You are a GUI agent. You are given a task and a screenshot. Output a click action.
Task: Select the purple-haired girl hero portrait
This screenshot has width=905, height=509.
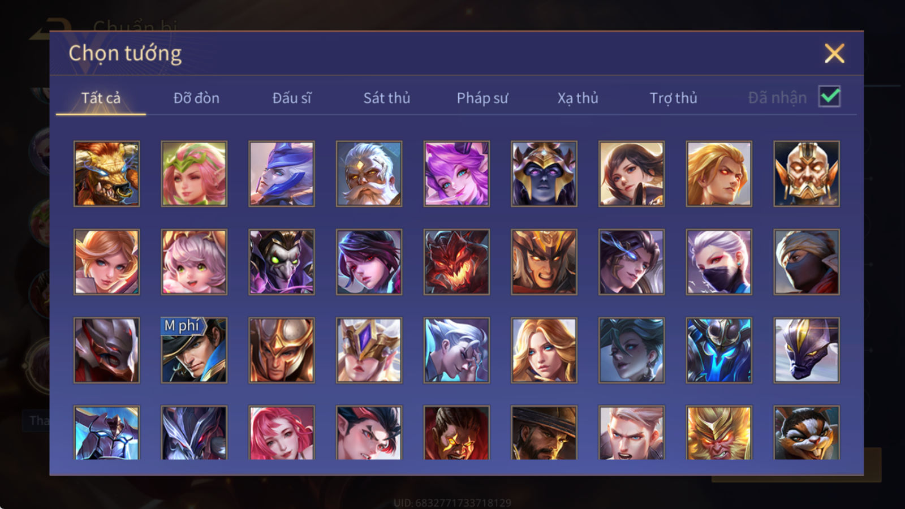point(456,174)
